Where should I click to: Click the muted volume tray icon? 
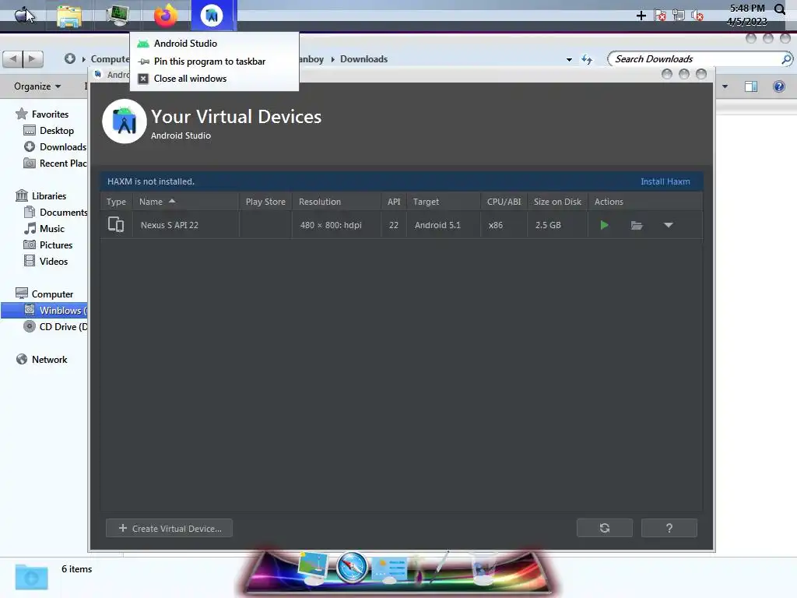pyautogui.click(x=697, y=16)
